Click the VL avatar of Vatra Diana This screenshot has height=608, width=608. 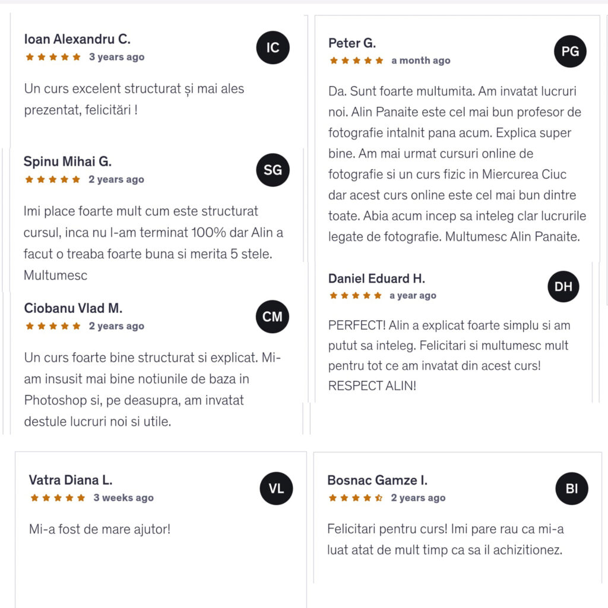276,489
